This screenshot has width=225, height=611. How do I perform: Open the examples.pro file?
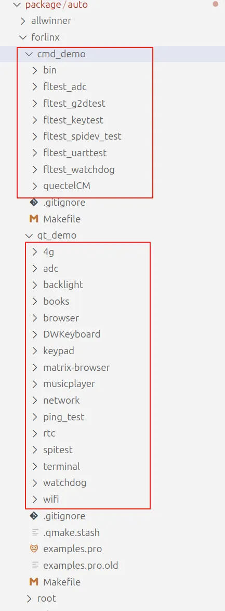pos(73,548)
